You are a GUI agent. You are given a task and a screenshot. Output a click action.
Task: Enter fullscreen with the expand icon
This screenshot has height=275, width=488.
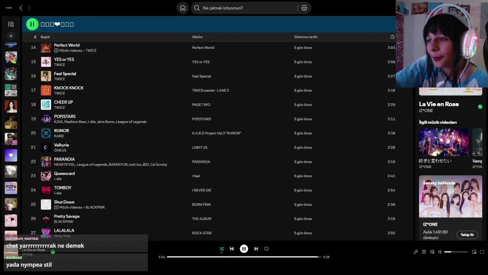click(482, 252)
